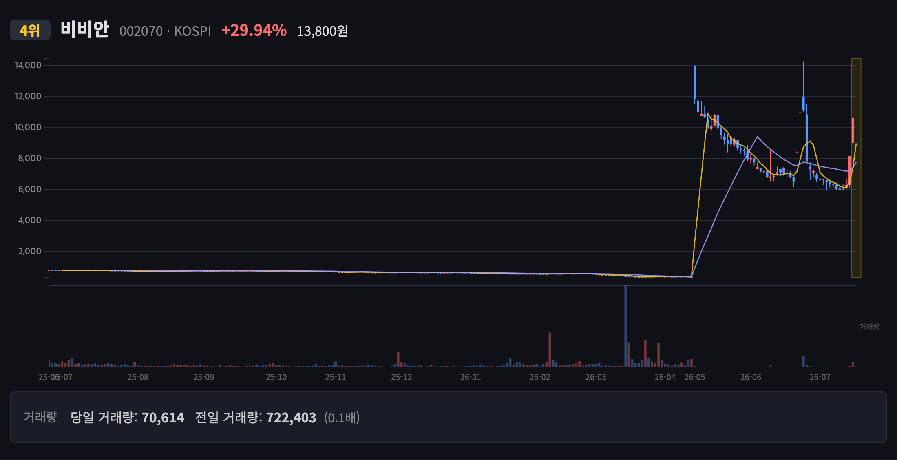Image resolution: width=897 pixels, height=460 pixels.
Task: Click the 4위 rank badge
Action: pyautogui.click(x=30, y=30)
